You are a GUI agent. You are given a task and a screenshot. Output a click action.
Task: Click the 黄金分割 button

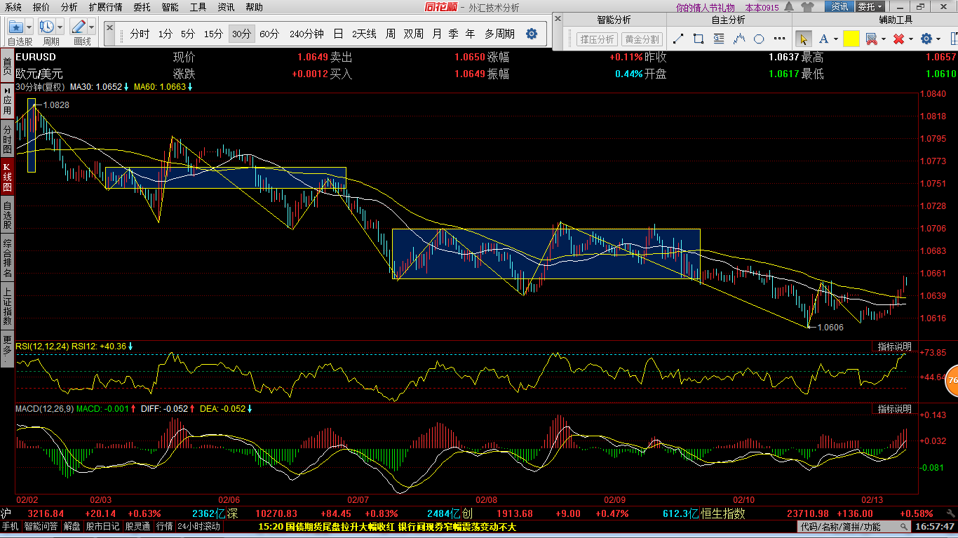coord(642,39)
